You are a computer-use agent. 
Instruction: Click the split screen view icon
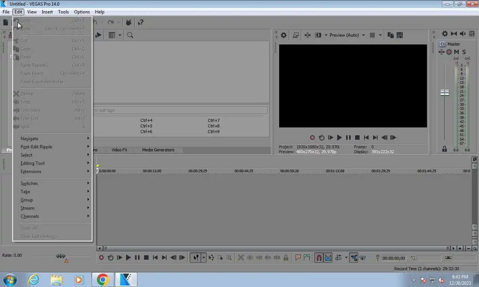[318, 35]
